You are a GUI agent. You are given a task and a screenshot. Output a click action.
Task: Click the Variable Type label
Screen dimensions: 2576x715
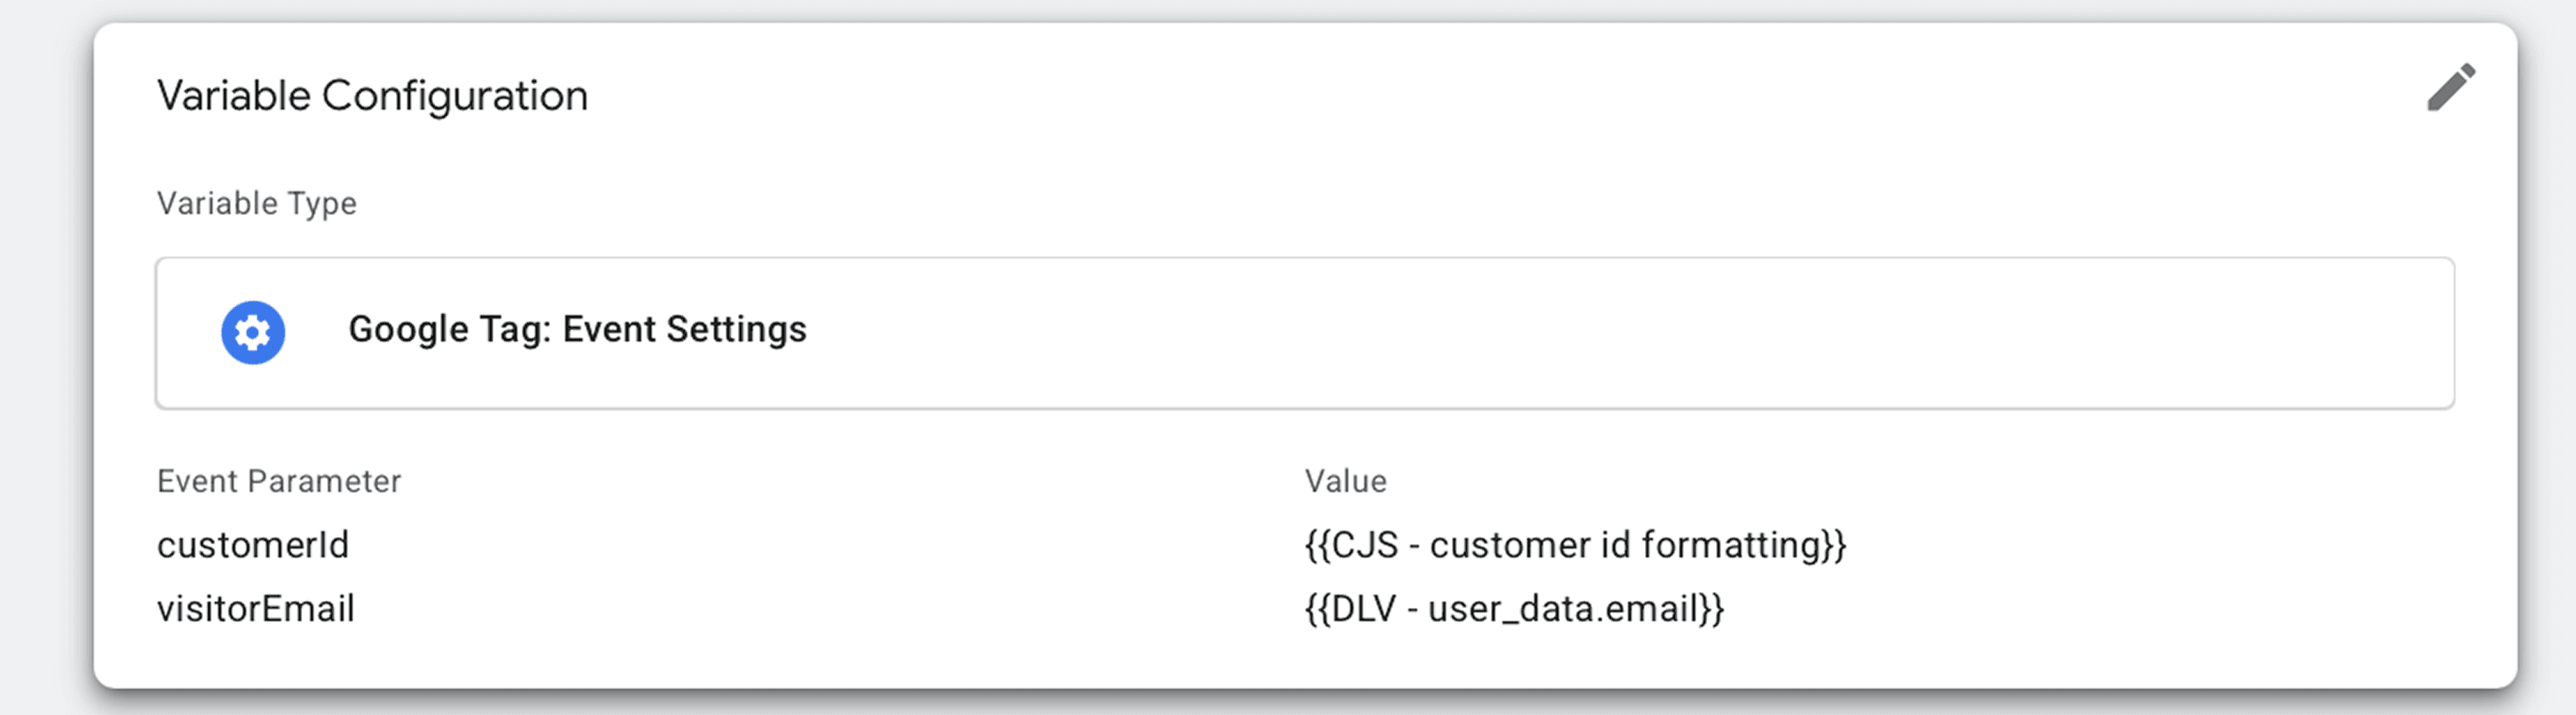[x=257, y=204]
